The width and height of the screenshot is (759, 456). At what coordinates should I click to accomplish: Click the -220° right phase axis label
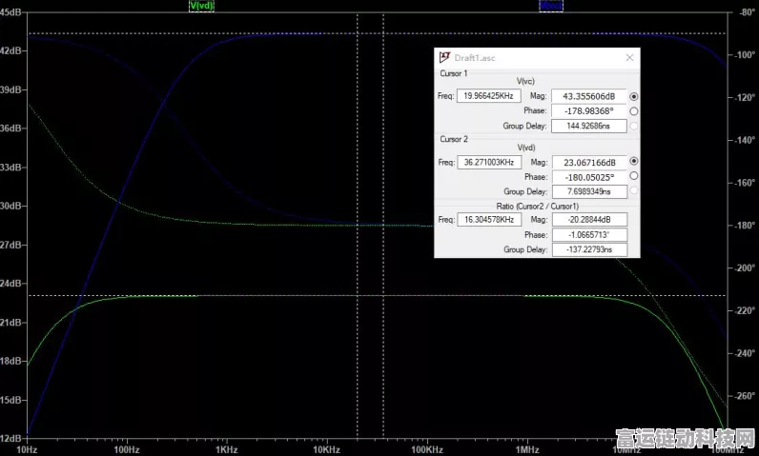(x=745, y=310)
